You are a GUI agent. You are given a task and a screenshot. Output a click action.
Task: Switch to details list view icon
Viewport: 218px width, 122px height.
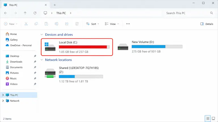click(x=208, y=119)
